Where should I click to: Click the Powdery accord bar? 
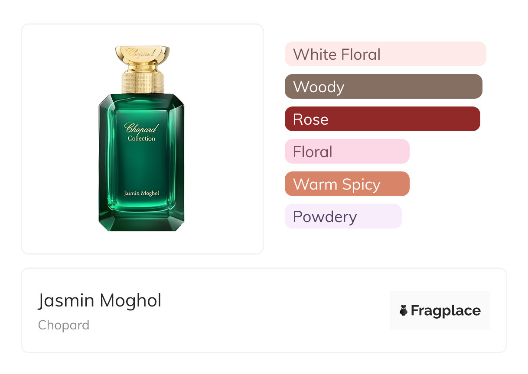click(x=343, y=216)
